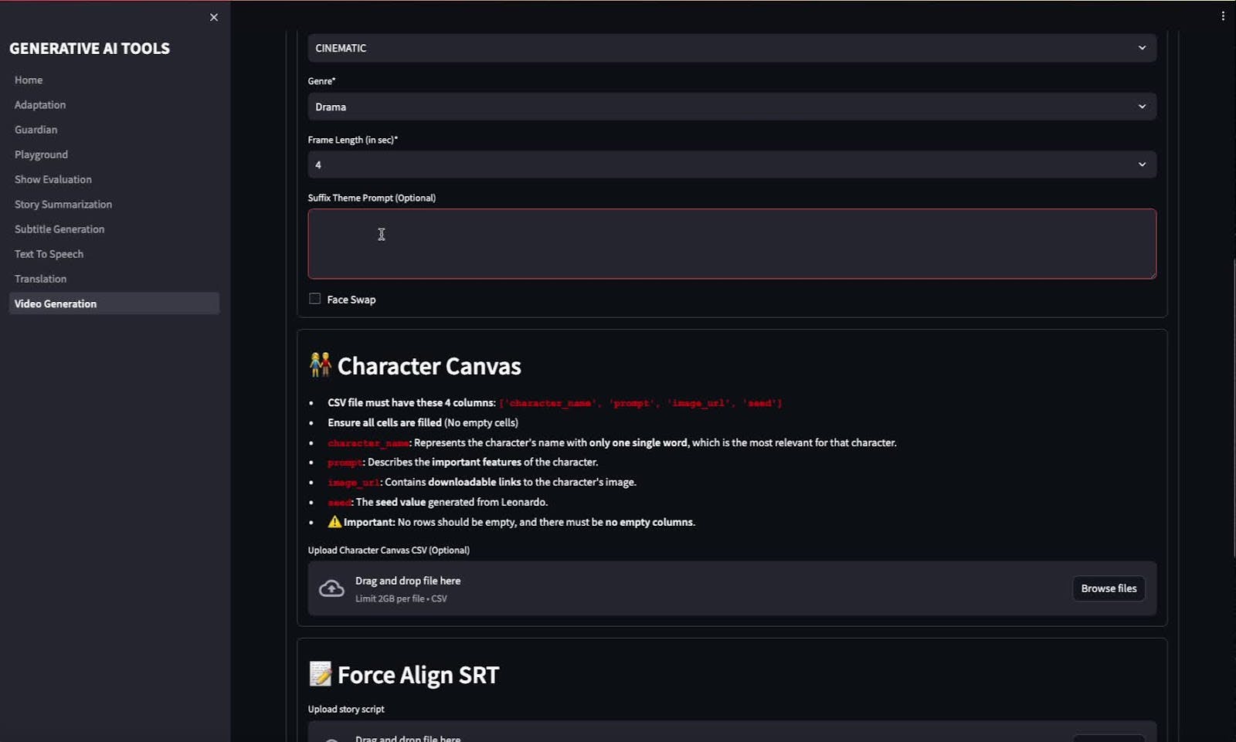Enable the Face Swap checkbox
This screenshot has height=742, width=1236.
pos(314,299)
